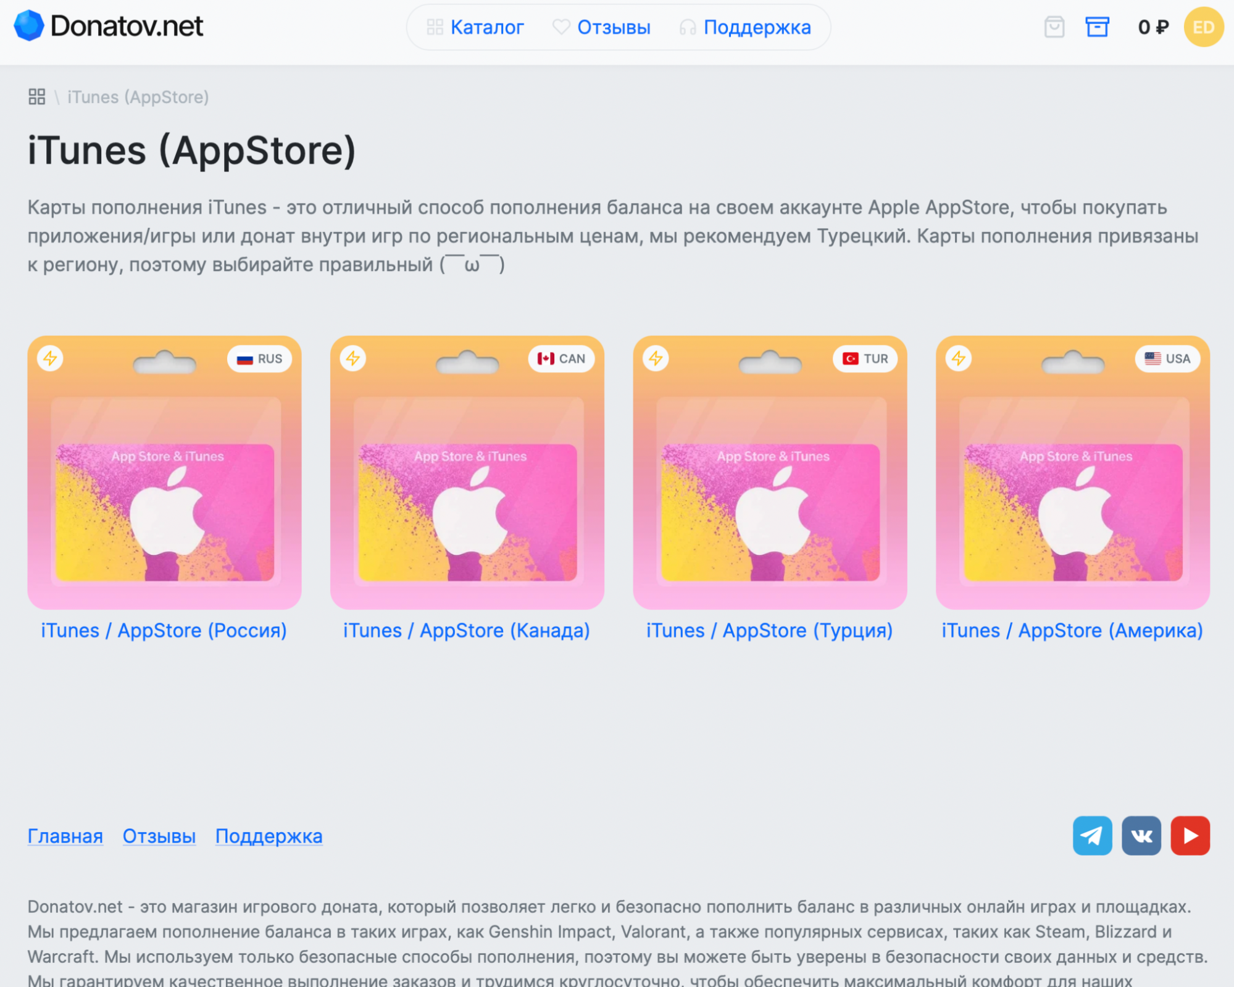Open the YouTube social icon
1234x987 pixels.
click(x=1190, y=836)
